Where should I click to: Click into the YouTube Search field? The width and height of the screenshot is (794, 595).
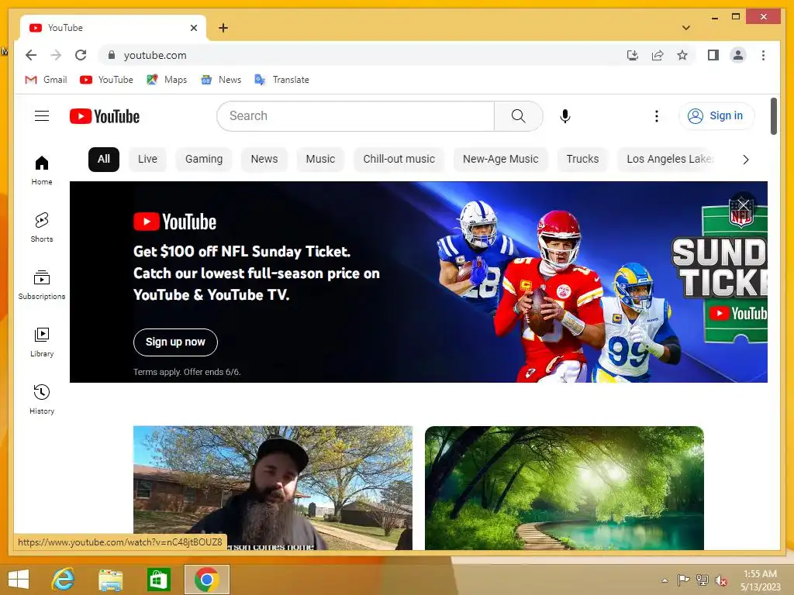pyautogui.click(x=355, y=116)
